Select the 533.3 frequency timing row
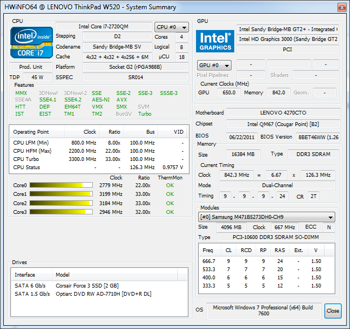Viewport: 350px width, 329px height. click(x=266, y=270)
